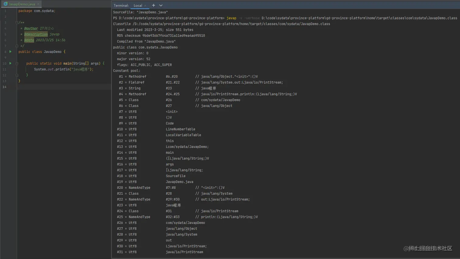Click the 'SourceFile: "JavapDemo.java"' terminal line
This screenshot has height=259, width=460.
click(141, 12)
